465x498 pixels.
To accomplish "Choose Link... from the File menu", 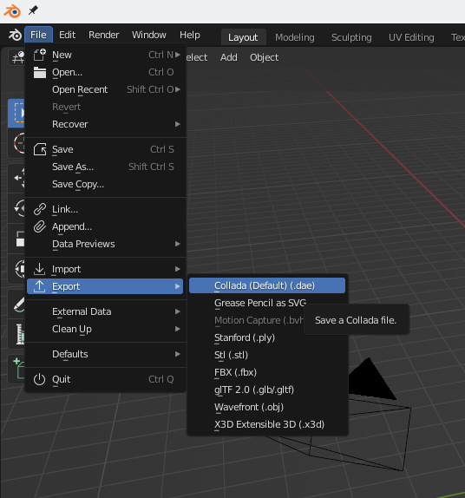I will point(105,209).
